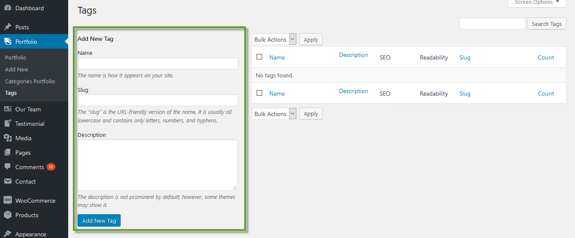Open Media via its sidebar icon
The height and width of the screenshot is (238, 575).
point(8,138)
